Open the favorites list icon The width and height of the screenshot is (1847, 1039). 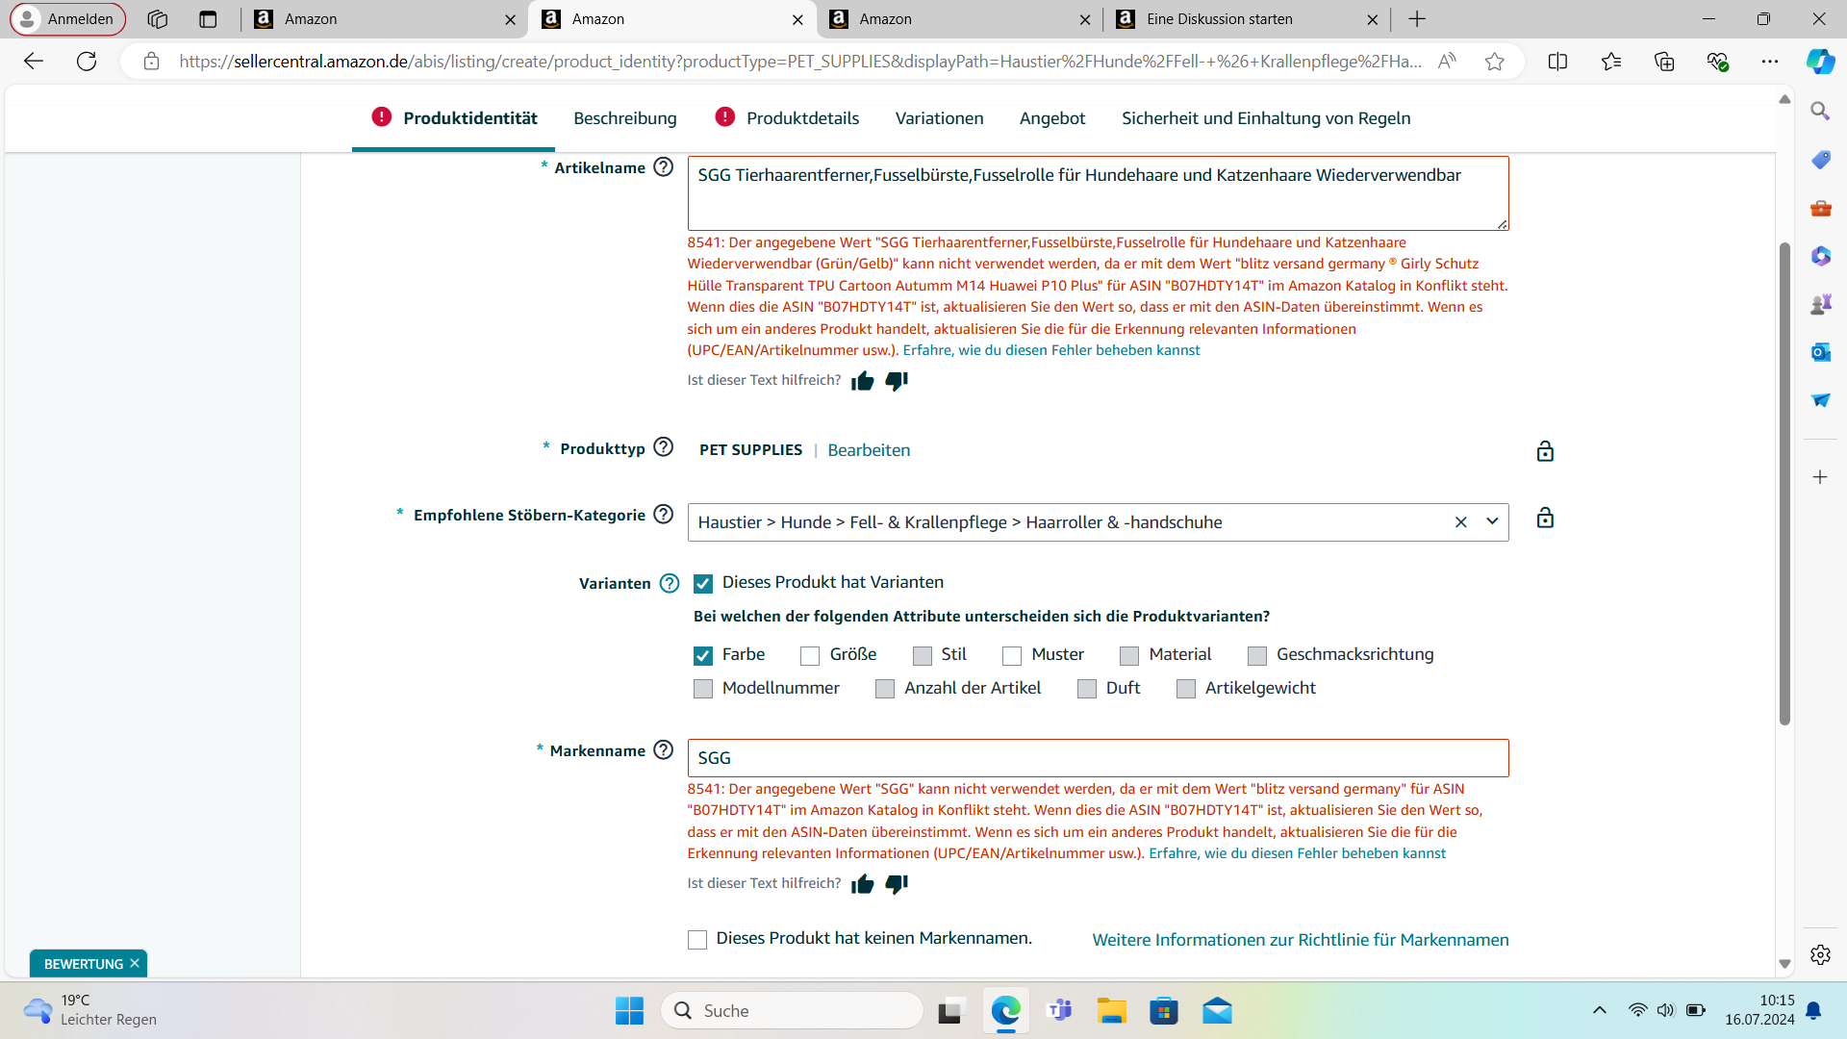tap(1611, 62)
